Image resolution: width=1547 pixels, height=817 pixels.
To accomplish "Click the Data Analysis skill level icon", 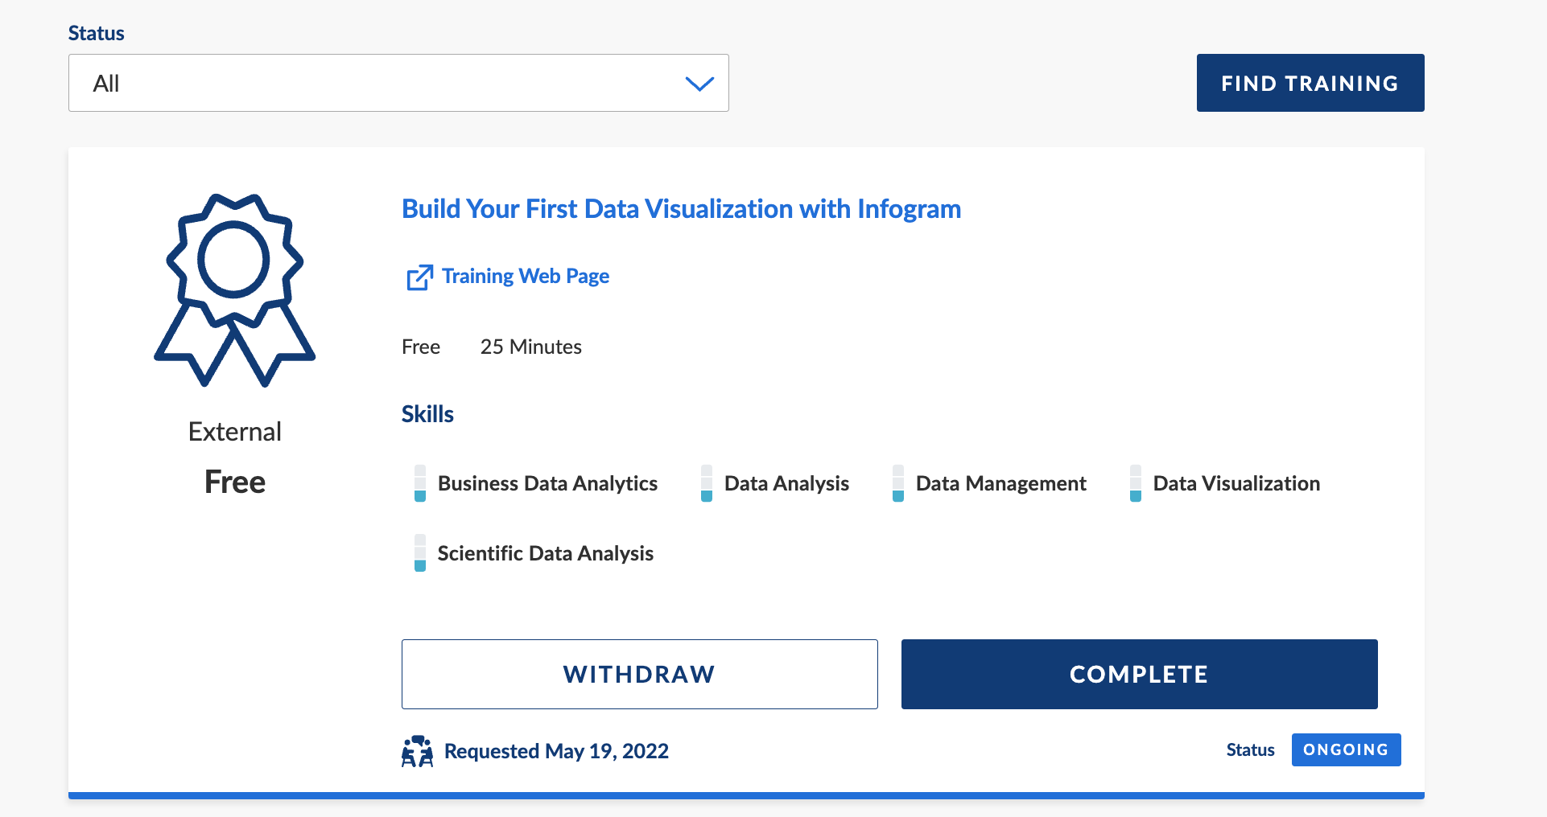I will point(707,483).
